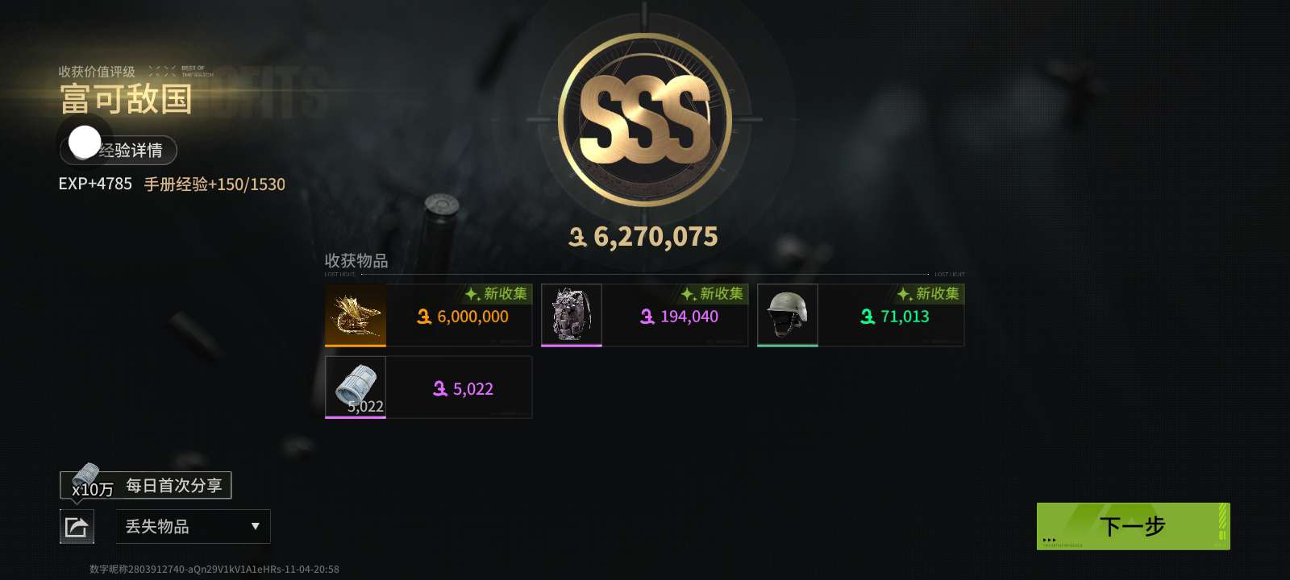Select the 5,022 value cash entry
The width and height of the screenshot is (1290, 580).
tap(428, 387)
